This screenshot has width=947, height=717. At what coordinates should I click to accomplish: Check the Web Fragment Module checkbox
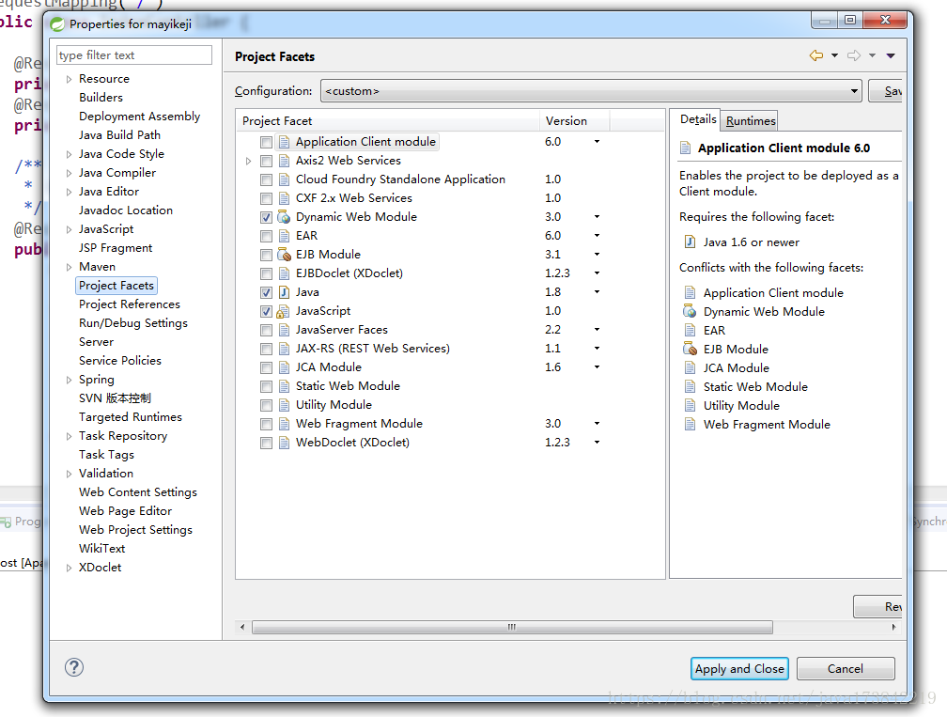click(x=267, y=424)
